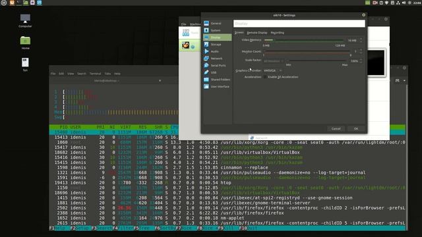
Task: Click Video Memory slider track
Action: (x=304, y=40)
